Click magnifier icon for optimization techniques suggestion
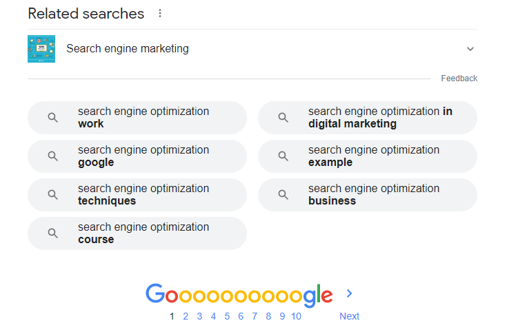 pyautogui.click(x=52, y=195)
